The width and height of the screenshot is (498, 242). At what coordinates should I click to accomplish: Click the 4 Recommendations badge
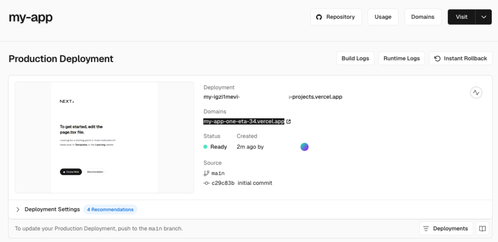pyautogui.click(x=110, y=210)
